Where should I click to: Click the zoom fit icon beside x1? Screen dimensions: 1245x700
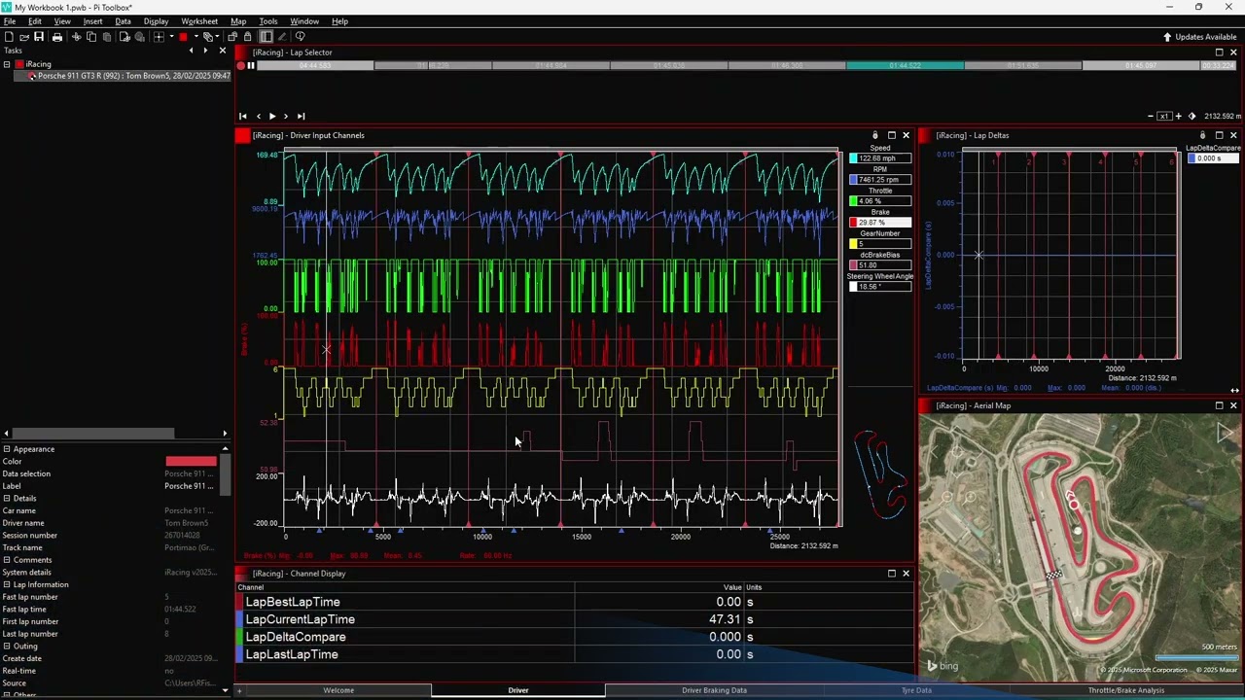pos(1192,117)
